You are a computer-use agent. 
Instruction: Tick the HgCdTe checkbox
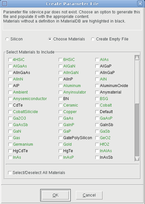[x=10, y=151]
